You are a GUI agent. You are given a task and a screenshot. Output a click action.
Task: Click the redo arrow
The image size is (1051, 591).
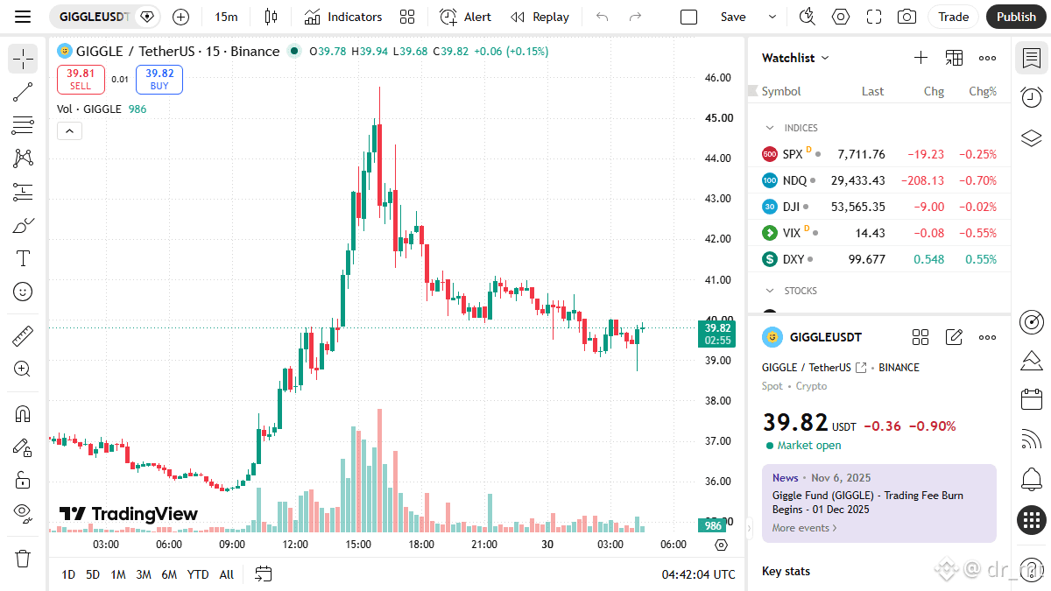click(x=635, y=17)
